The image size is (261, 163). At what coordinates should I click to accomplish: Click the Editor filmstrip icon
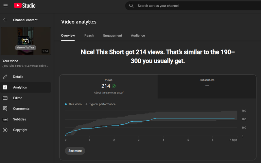pos(5,98)
